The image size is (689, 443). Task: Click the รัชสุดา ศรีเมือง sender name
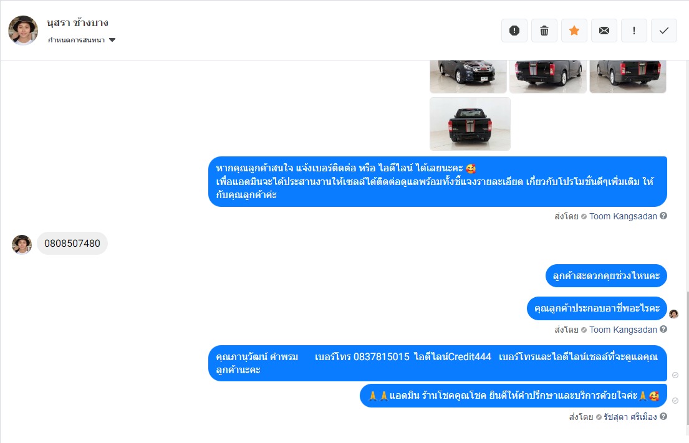point(630,417)
